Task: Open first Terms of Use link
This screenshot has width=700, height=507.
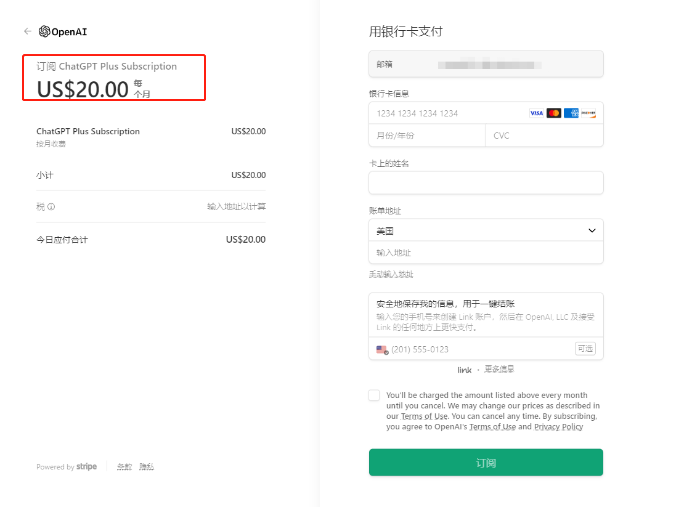Action: (424, 416)
